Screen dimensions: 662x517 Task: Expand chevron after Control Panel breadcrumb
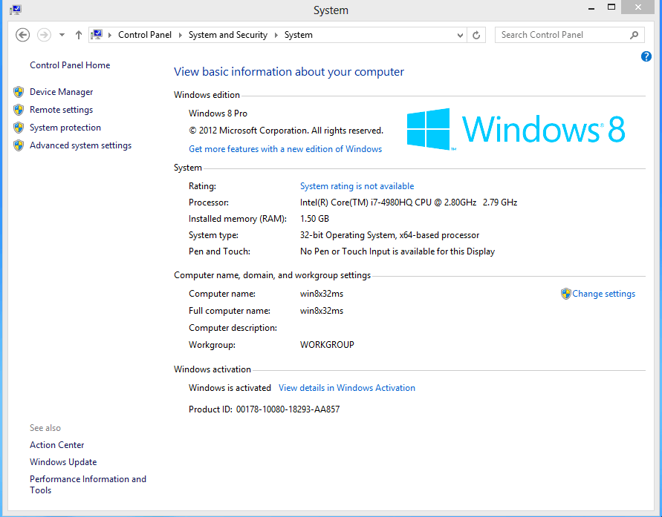click(180, 35)
